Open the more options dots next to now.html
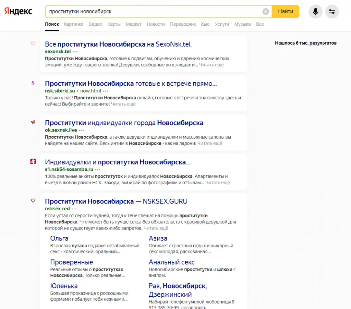 tap(106, 91)
